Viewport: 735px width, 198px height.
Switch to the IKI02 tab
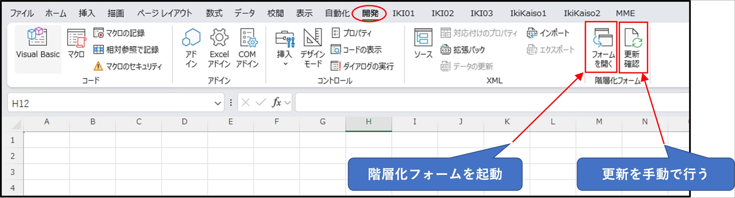point(442,13)
